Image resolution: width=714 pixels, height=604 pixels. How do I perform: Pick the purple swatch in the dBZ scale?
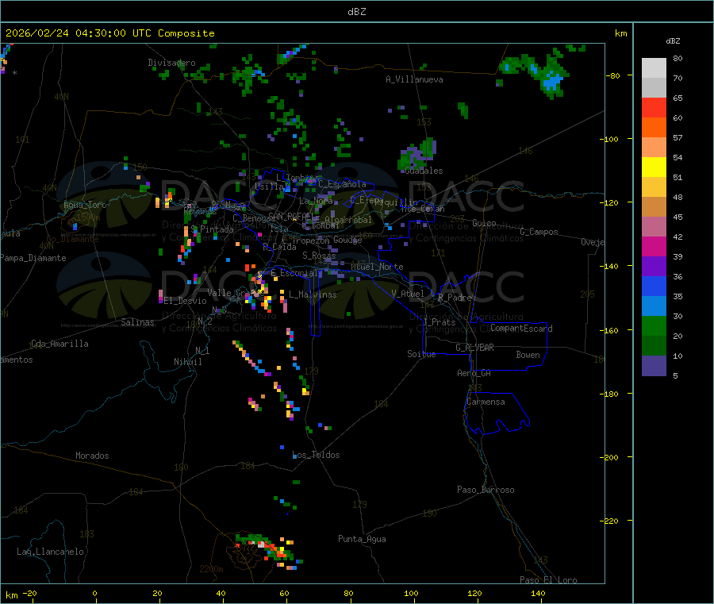point(654,267)
